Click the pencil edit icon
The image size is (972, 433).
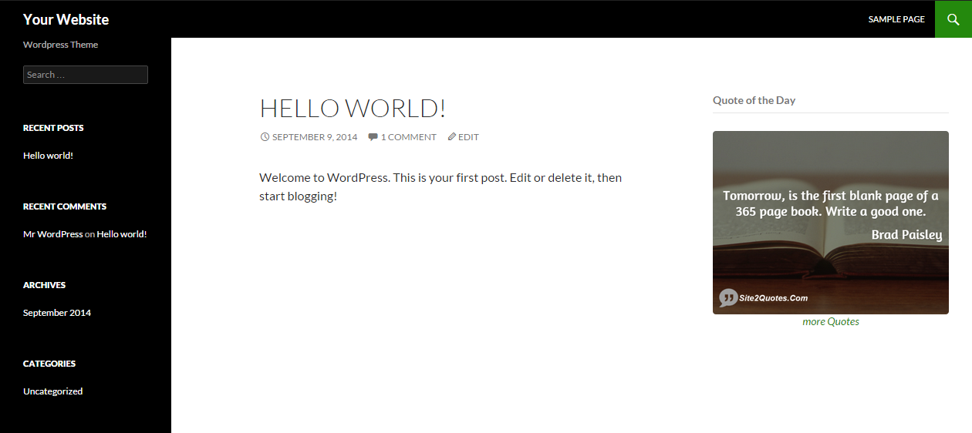(x=452, y=137)
